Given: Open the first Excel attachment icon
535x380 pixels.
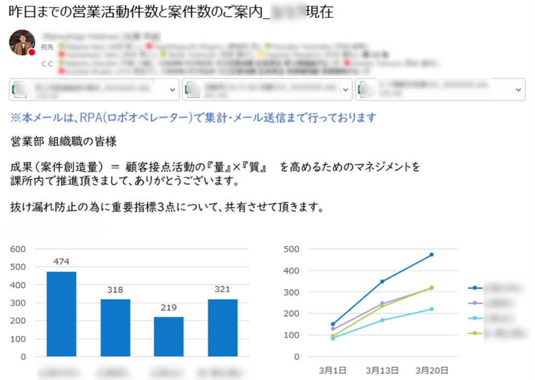Looking at the screenshot, I should (20, 89).
